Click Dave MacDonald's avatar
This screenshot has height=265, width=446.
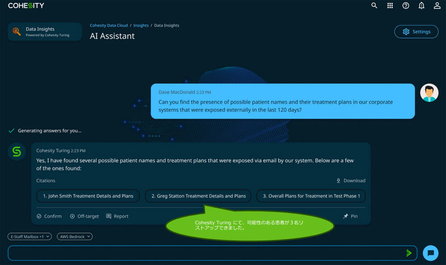tap(429, 92)
